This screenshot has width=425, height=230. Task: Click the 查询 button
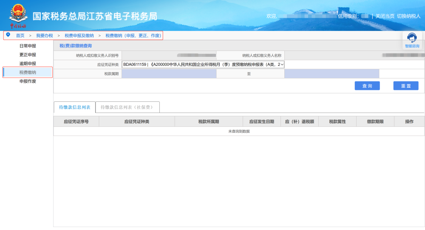point(367,86)
